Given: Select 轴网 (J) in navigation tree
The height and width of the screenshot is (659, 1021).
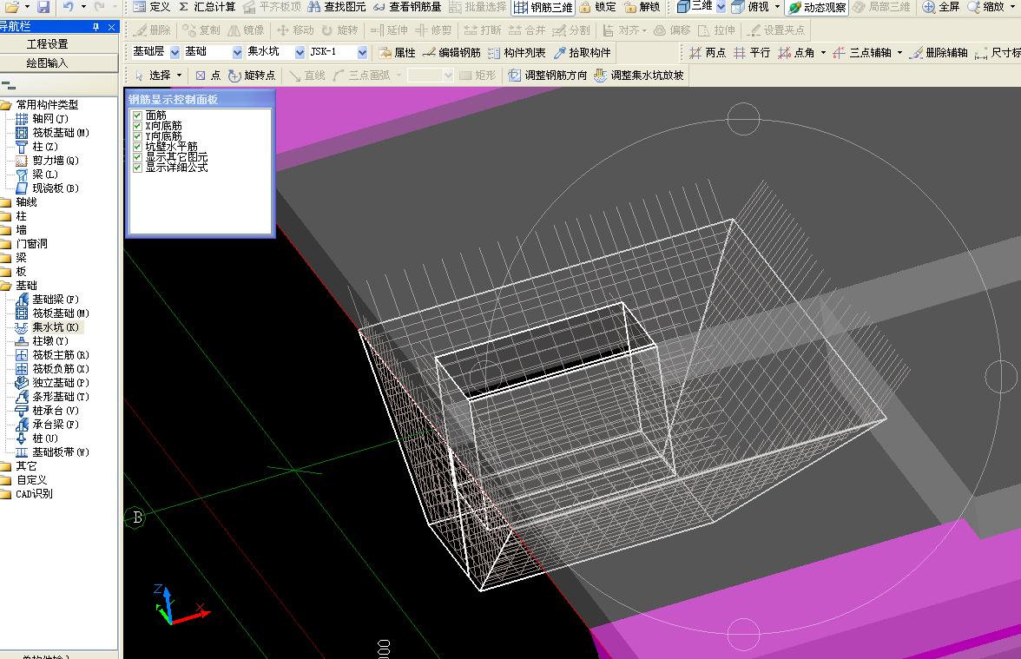Looking at the screenshot, I should [42, 118].
